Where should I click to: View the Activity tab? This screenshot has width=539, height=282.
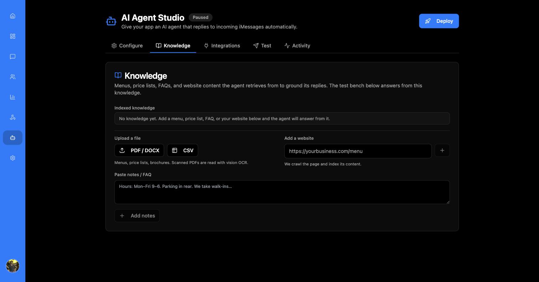pyautogui.click(x=297, y=46)
